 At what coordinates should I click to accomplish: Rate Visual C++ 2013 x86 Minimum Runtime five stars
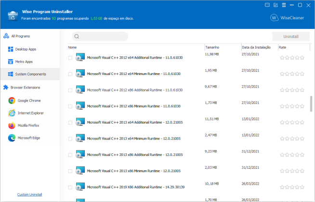coord(302,171)
